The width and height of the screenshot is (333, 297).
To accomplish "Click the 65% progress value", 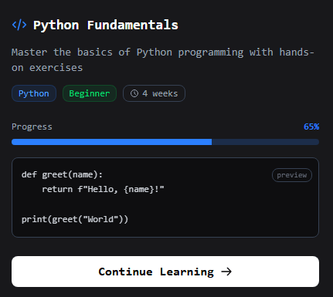I will pos(311,127).
